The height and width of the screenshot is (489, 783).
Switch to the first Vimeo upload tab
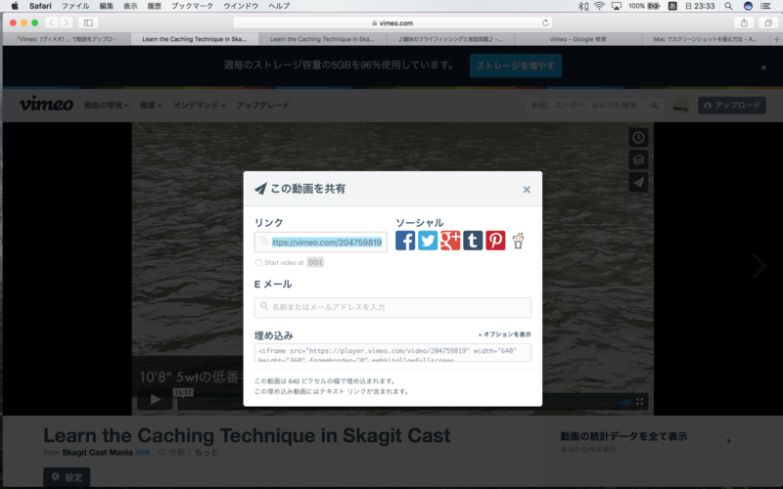click(67, 39)
